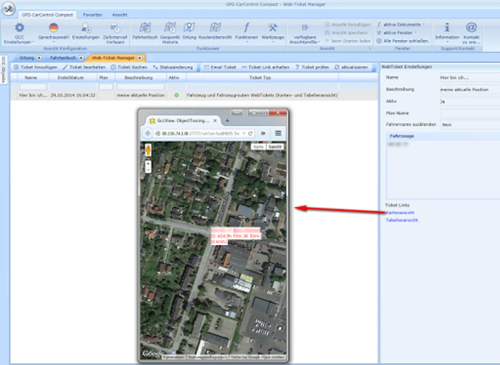
Task: Open the aktive Dokumente dropdown
Action: [401, 24]
